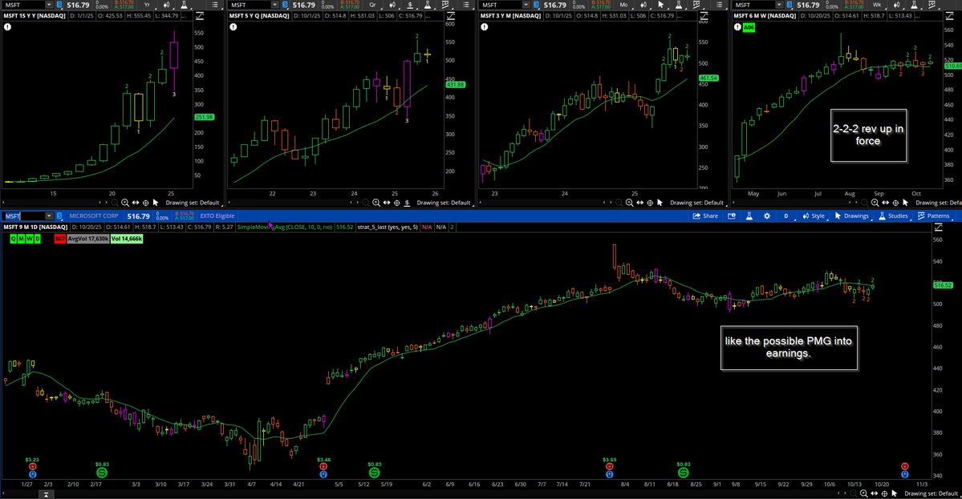Open the Style menu
962x499 pixels.
[x=814, y=215]
